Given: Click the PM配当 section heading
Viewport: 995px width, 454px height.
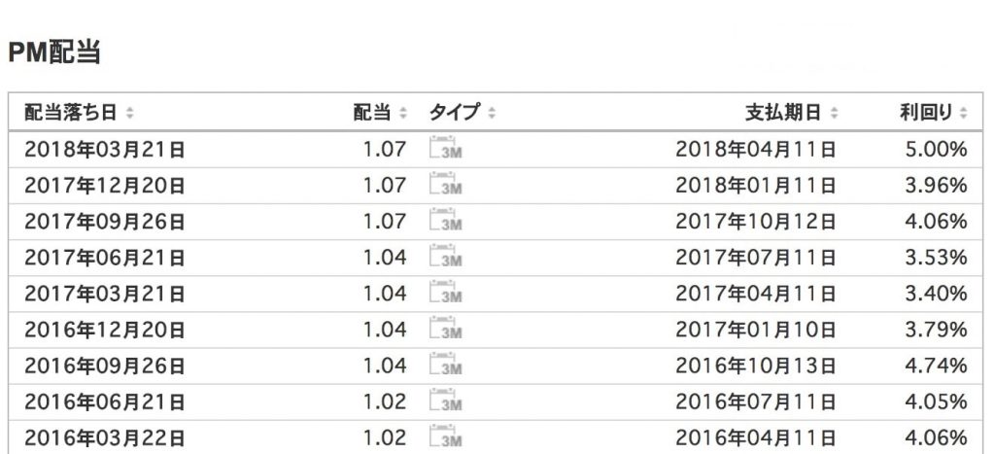Looking at the screenshot, I should (x=54, y=52).
